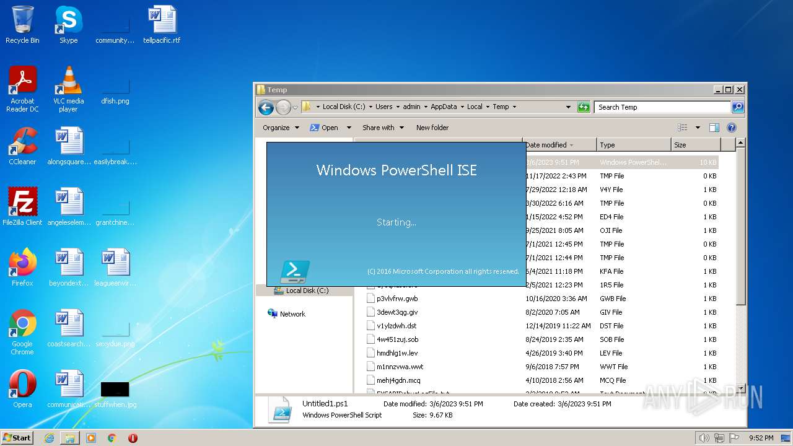Open the CCleaner desktop shortcut
Screen dimensions: 793x446
(22, 146)
